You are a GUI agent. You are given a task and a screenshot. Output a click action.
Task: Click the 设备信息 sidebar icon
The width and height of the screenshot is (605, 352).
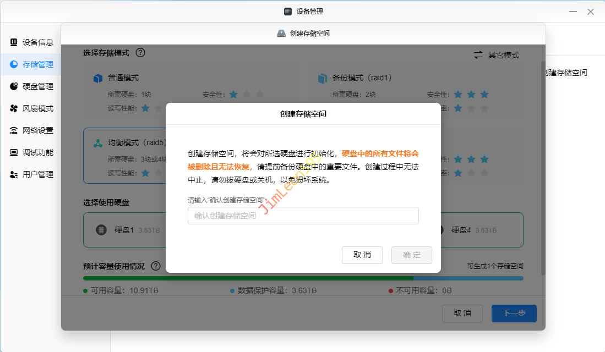[14, 42]
